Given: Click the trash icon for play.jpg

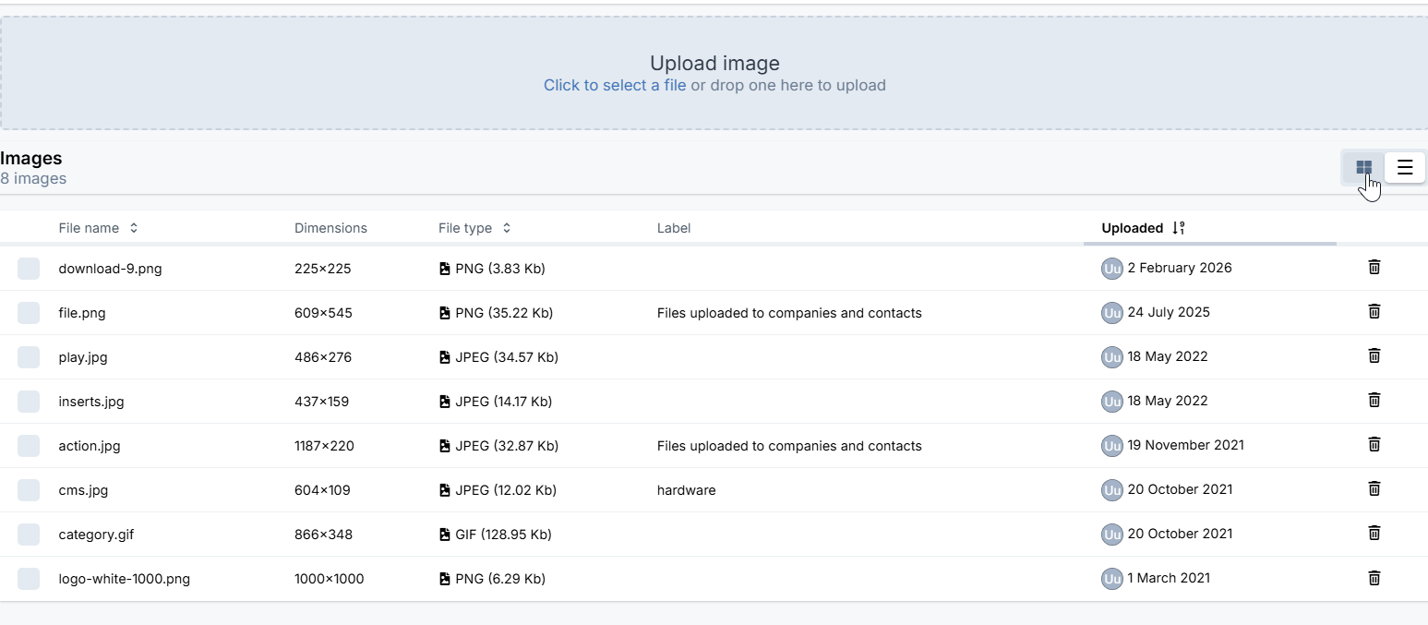Looking at the screenshot, I should (1374, 355).
